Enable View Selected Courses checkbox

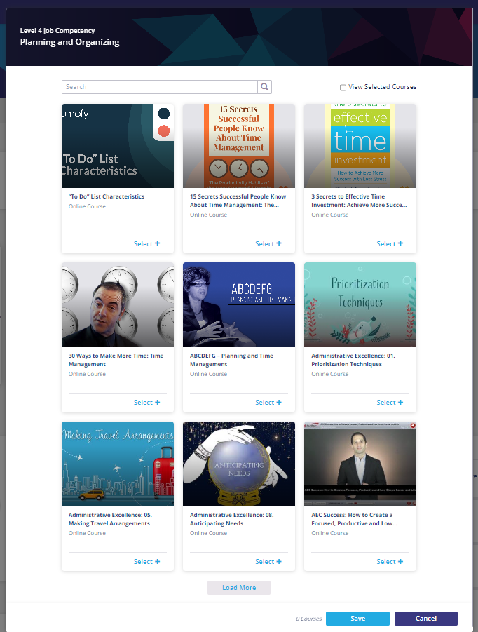[343, 88]
